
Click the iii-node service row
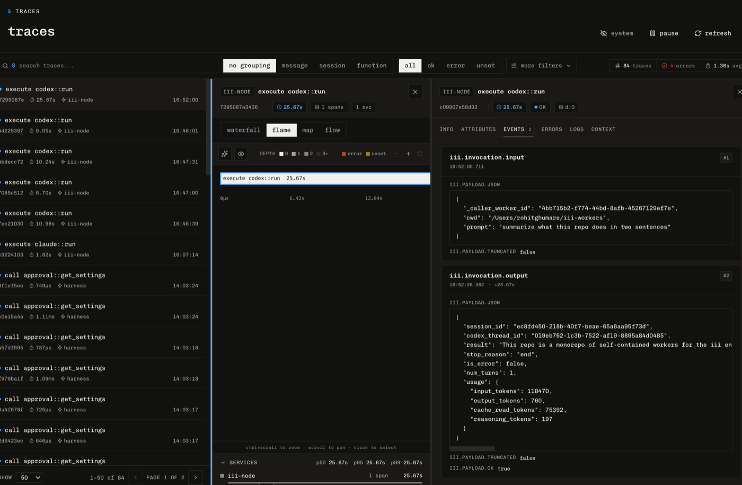[x=321, y=476]
